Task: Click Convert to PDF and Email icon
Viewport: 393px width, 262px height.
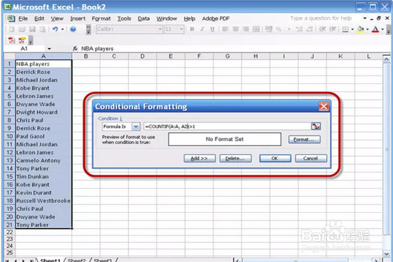Action: 22,40
